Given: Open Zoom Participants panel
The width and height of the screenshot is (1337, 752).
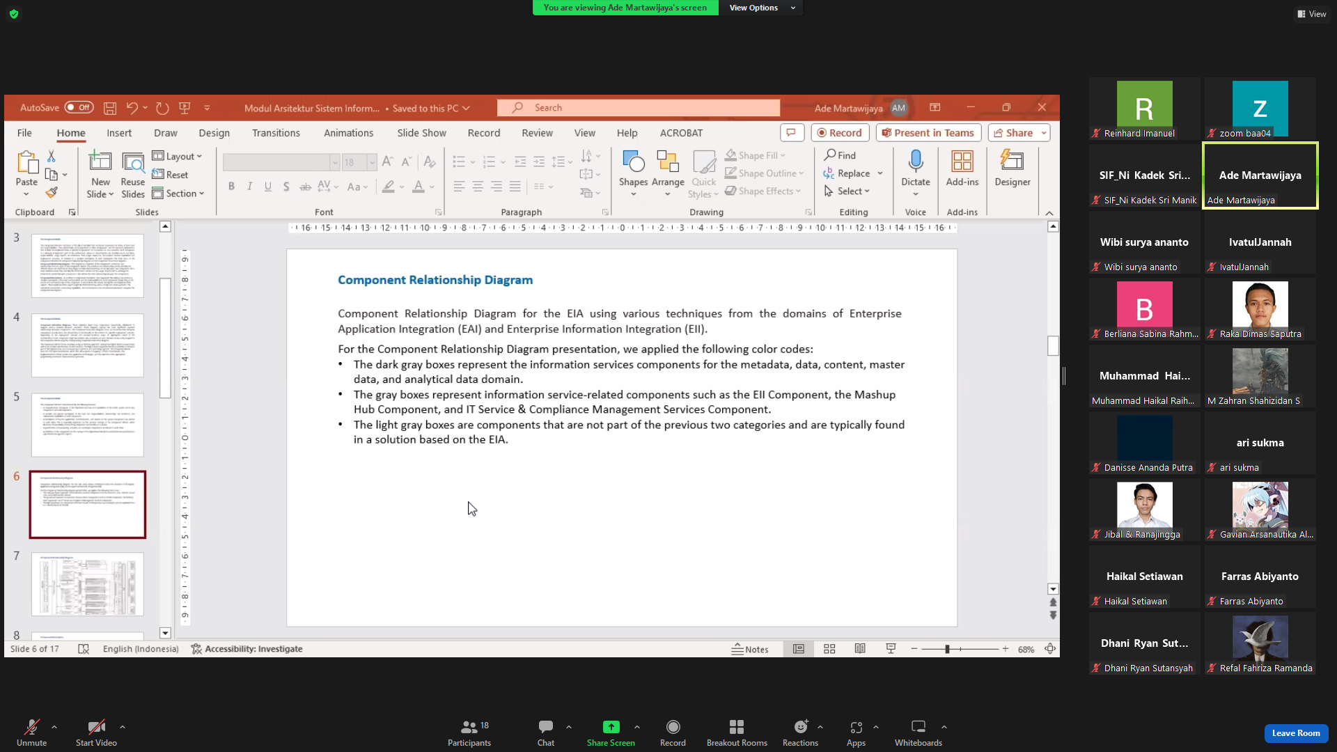Looking at the screenshot, I should coord(469,733).
